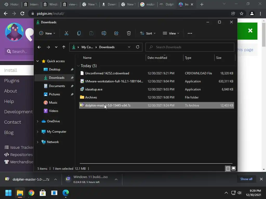Open Chrome three-dot menu
The height and width of the screenshot is (199, 266).
(260, 13)
